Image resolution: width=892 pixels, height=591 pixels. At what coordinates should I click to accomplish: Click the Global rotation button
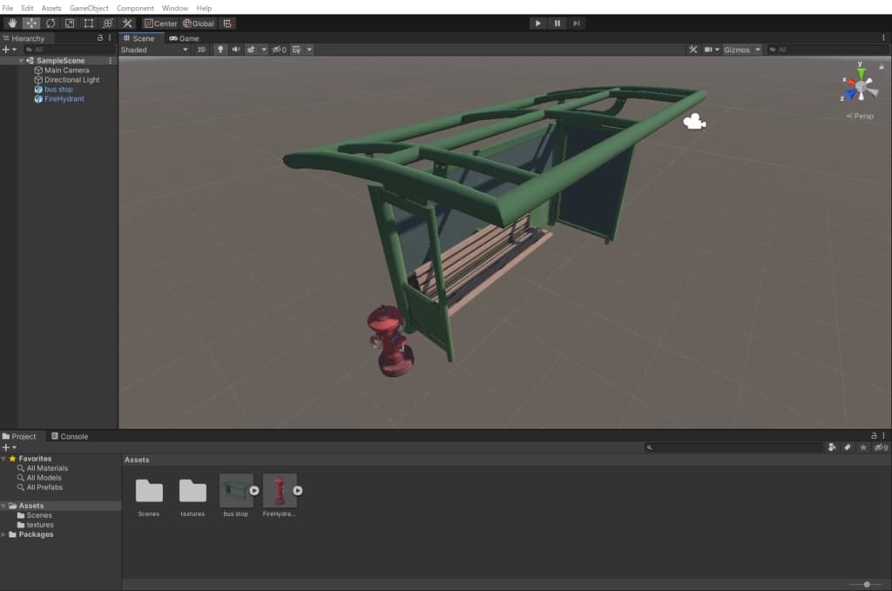click(x=199, y=24)
